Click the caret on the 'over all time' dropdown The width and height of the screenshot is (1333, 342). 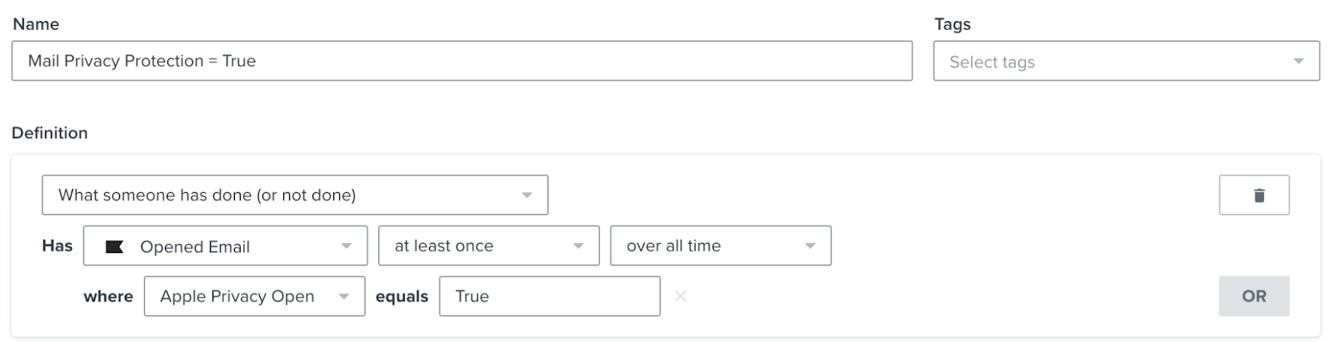click(810, 246)
